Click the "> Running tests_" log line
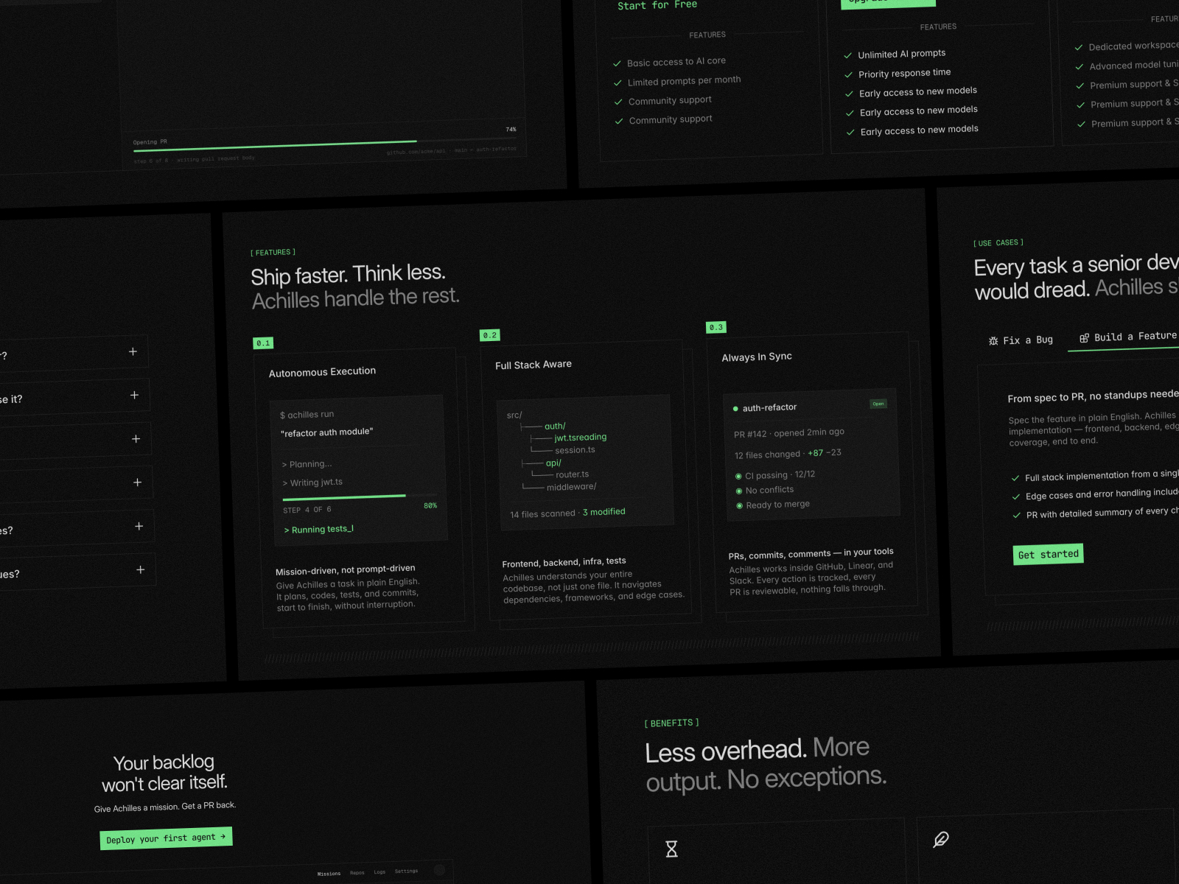Screen dimensions: 1179x884 (x=319, y=530)
